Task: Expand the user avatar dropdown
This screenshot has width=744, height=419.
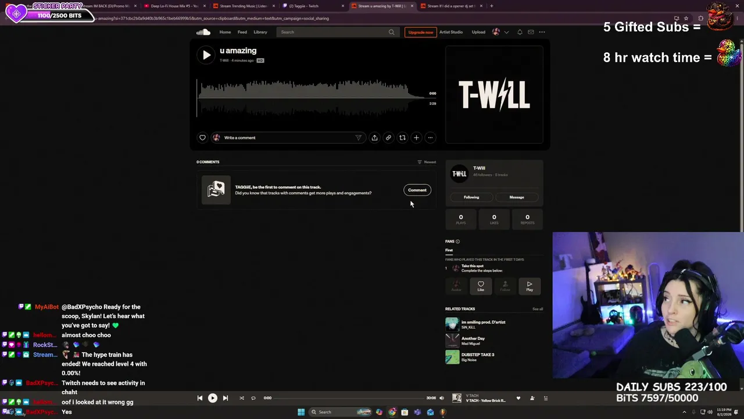Action: [506, 32]
